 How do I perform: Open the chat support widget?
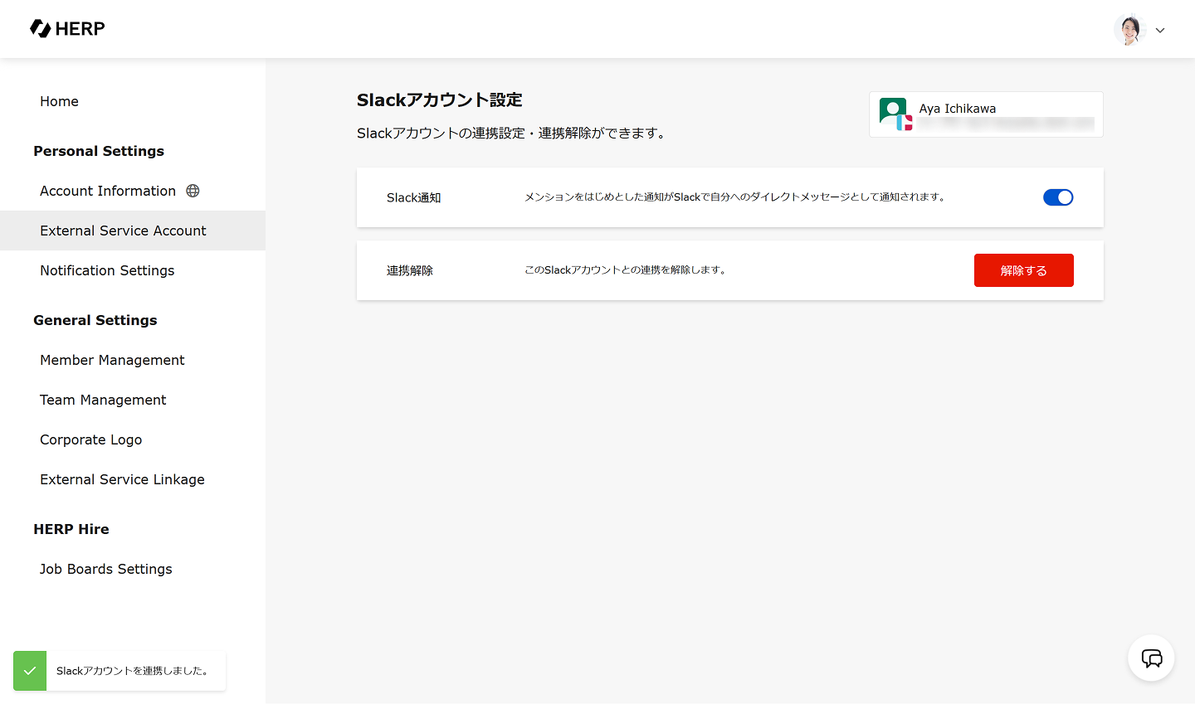click(x=1151, y=658)
